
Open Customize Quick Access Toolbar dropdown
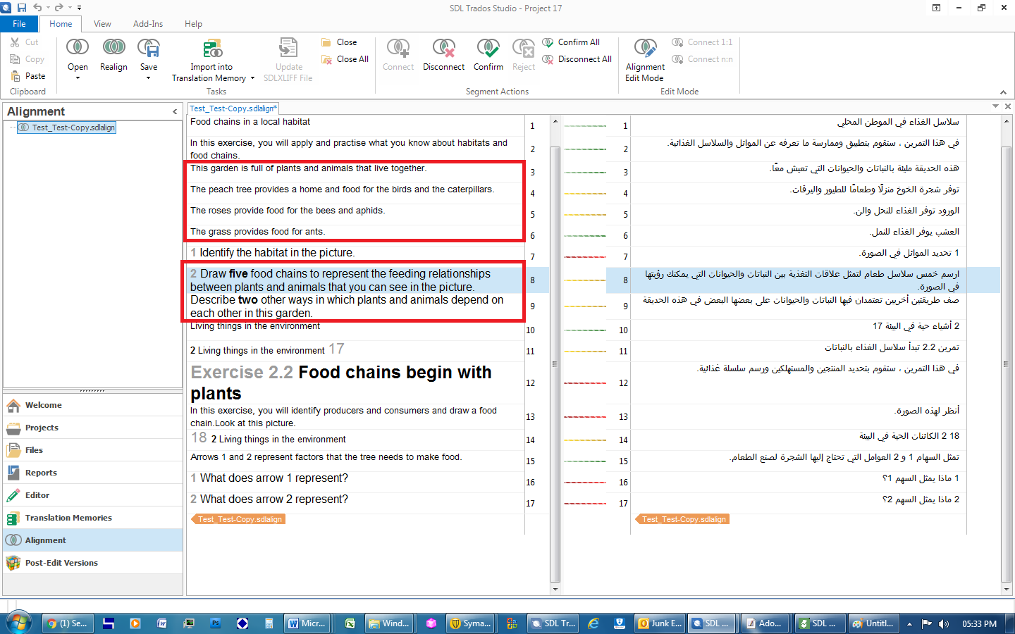[79, 8]
